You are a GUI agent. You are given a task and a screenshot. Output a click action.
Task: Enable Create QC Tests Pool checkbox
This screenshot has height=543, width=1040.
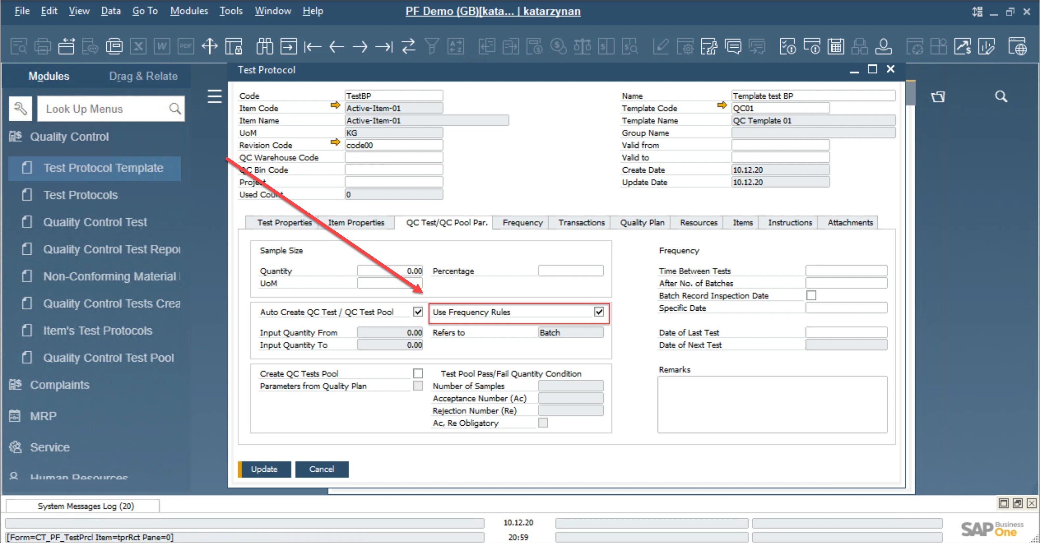tap(417, 373)
